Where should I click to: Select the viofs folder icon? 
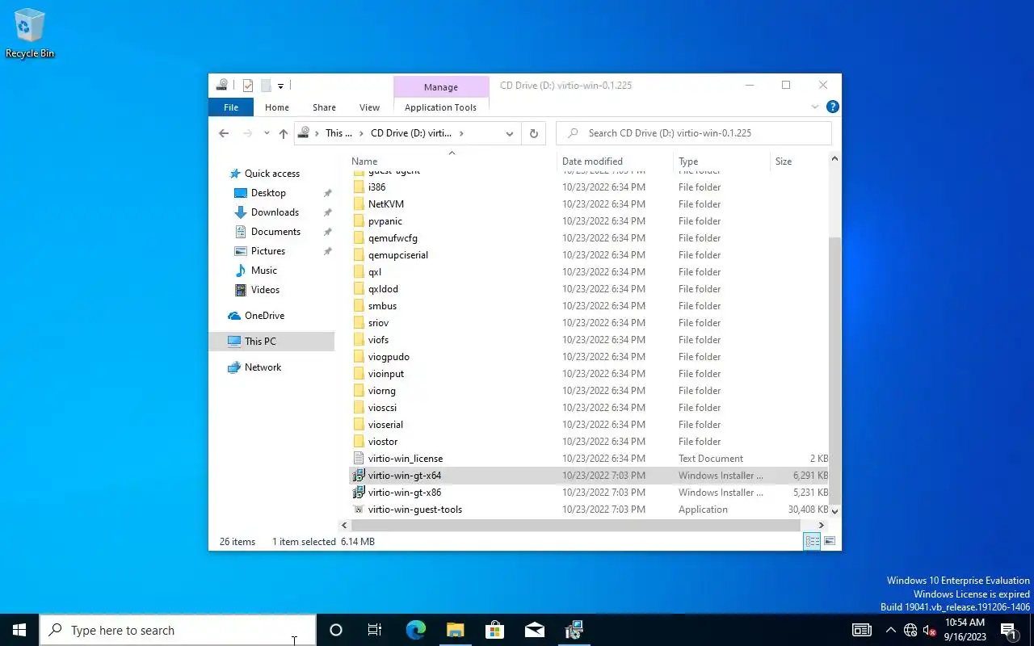(359, 340)
